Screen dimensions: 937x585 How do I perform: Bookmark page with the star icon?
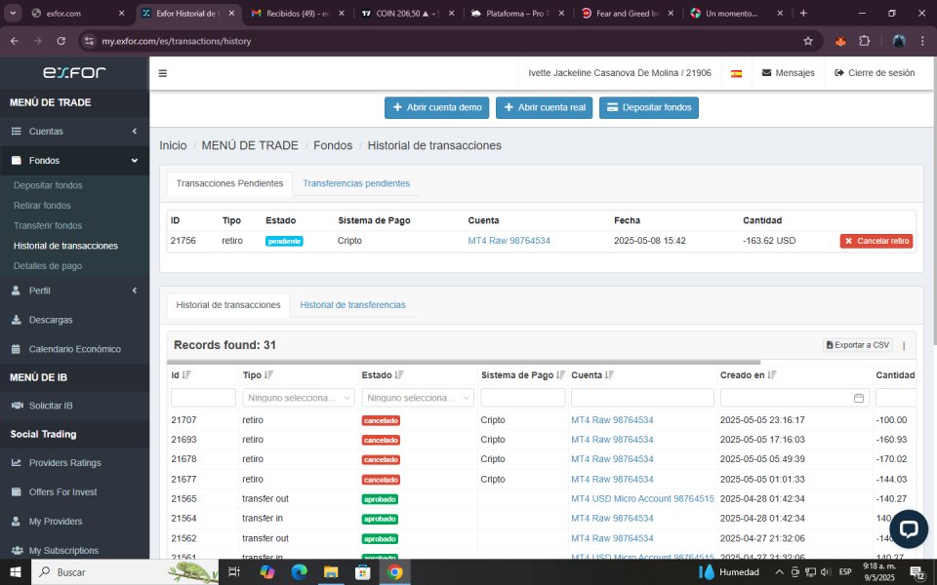point(808,41)
